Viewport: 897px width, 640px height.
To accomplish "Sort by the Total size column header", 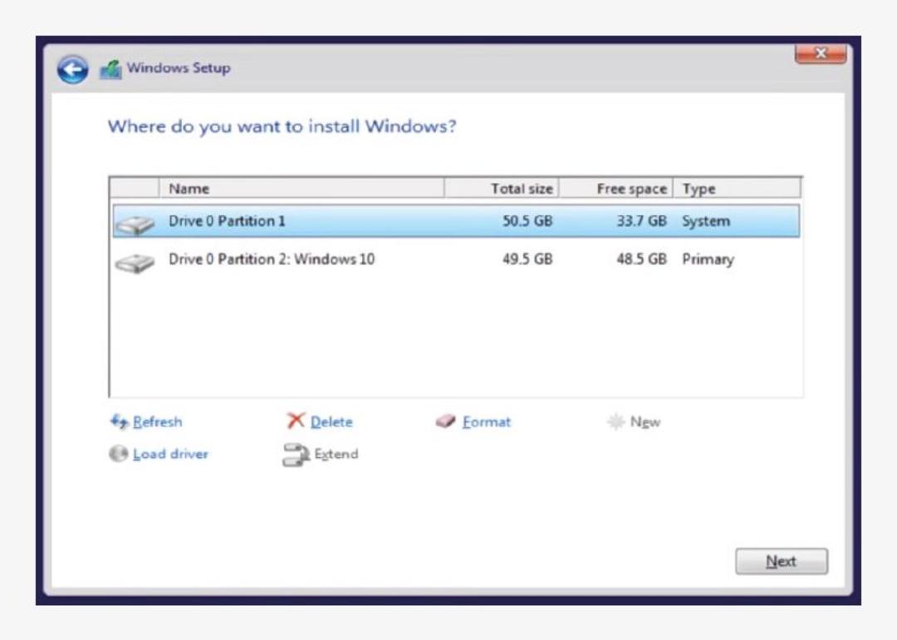I will click(x=502, y=189).
